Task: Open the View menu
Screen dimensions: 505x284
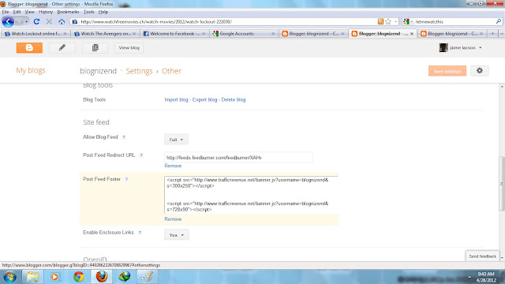Action: tap(29, 12)
